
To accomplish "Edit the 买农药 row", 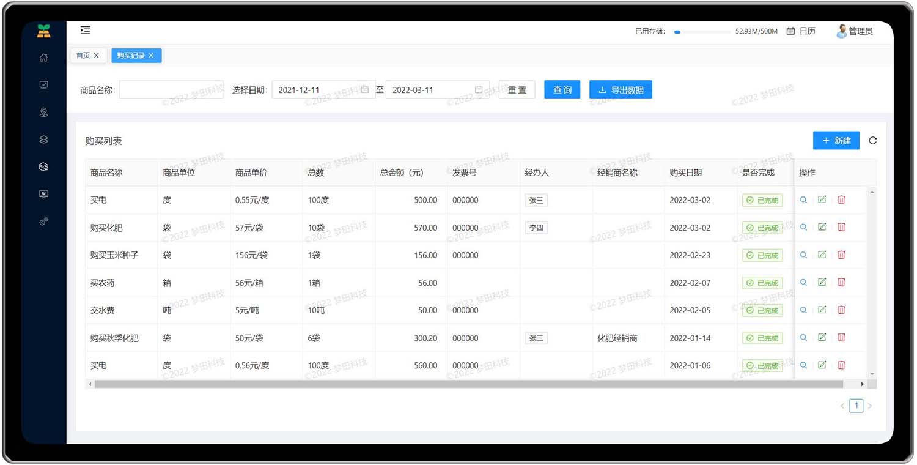I will click(x=822, y=282).
